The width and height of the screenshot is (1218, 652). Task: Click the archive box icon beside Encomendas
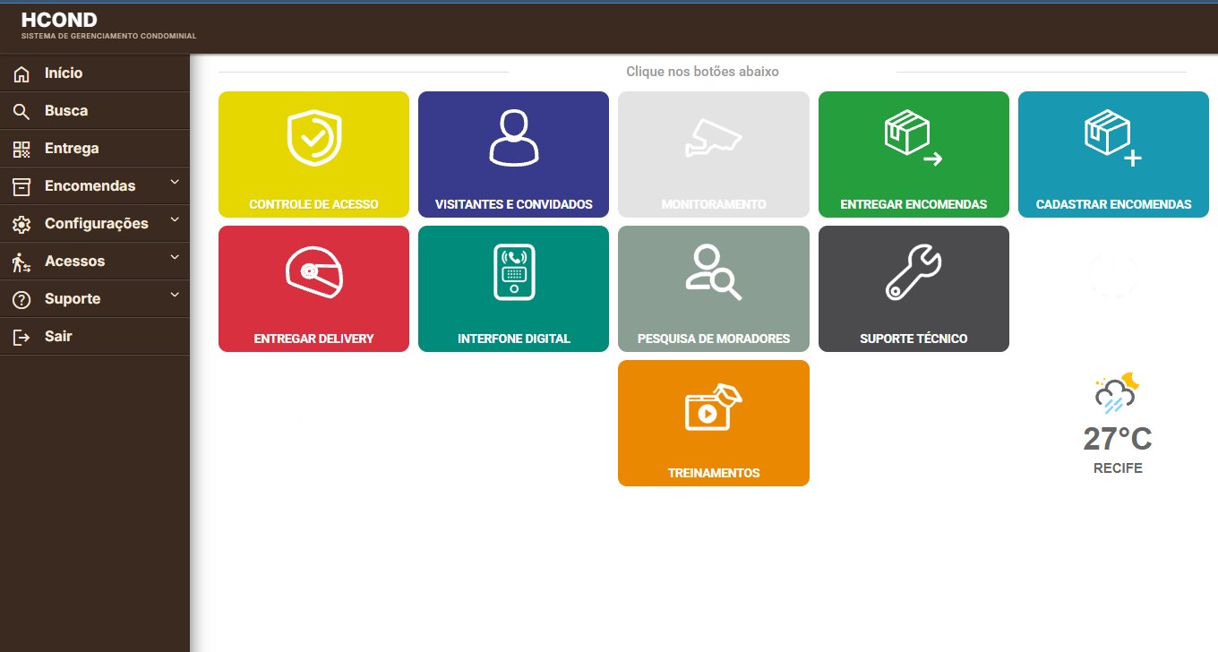click(x=21, y=187)
